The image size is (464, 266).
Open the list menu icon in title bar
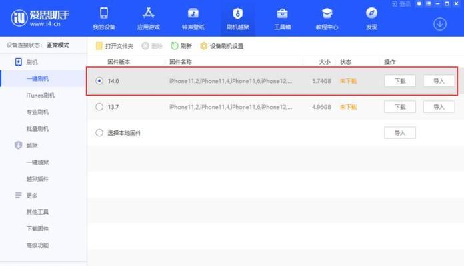[428, 4]
